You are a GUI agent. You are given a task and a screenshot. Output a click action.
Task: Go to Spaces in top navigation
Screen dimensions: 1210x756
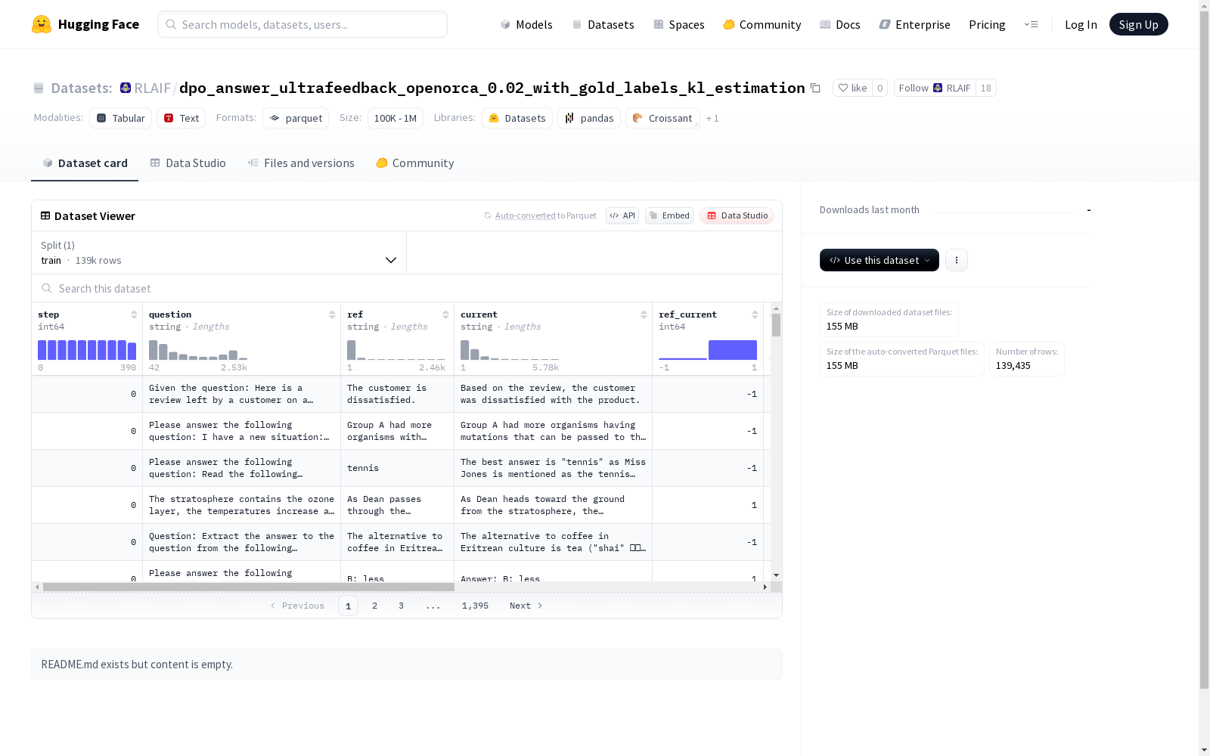coord(679,24)
